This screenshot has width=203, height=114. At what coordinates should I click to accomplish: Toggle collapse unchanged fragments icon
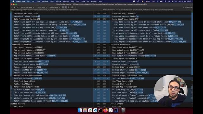click(x=63, y=7)
